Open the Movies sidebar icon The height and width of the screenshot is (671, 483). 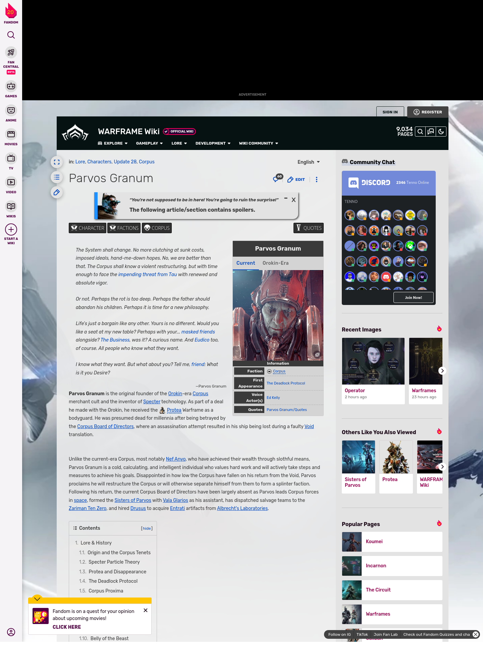tap(11, 134)
